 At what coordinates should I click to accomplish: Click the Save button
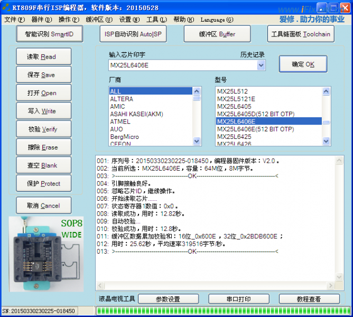[x=44, y=74]
